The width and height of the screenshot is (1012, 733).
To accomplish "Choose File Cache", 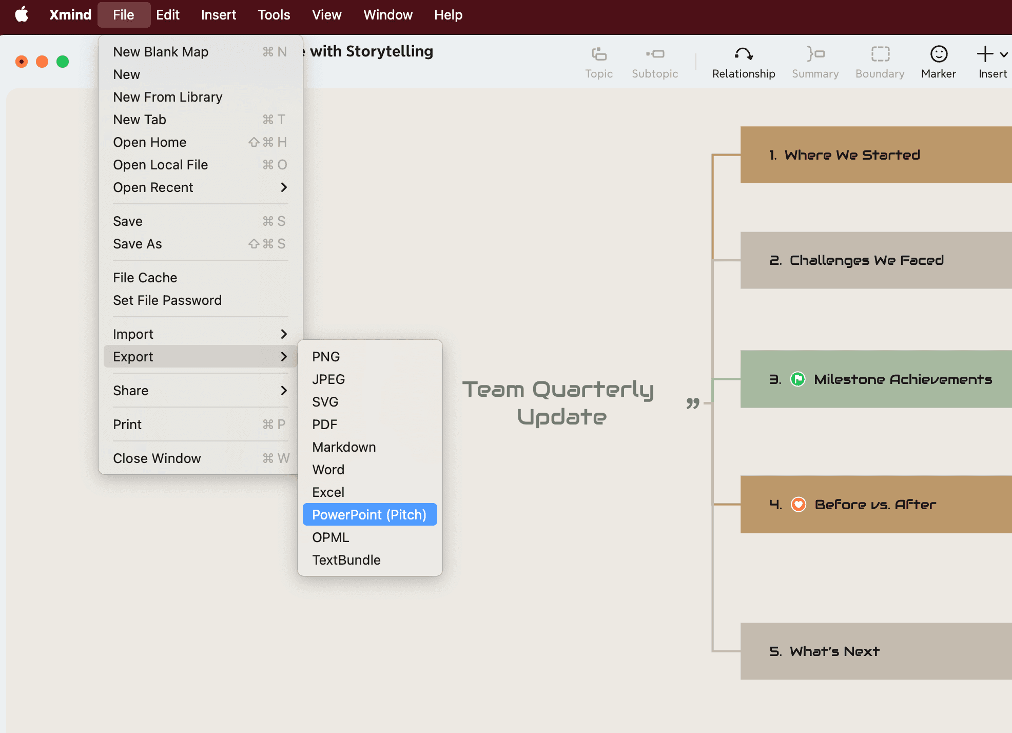I will (x=200, y=278).
